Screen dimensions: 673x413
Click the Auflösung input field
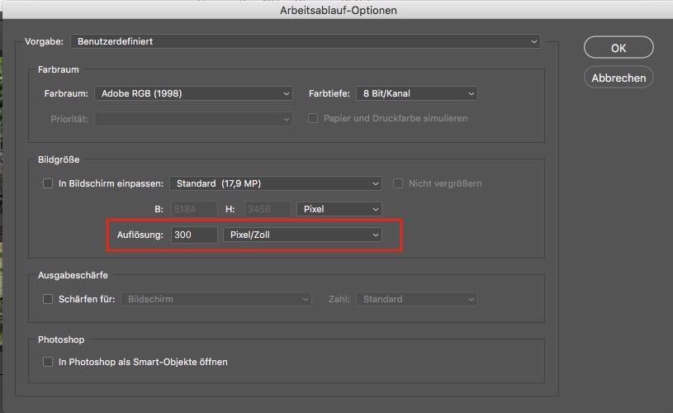pos(194,235)
